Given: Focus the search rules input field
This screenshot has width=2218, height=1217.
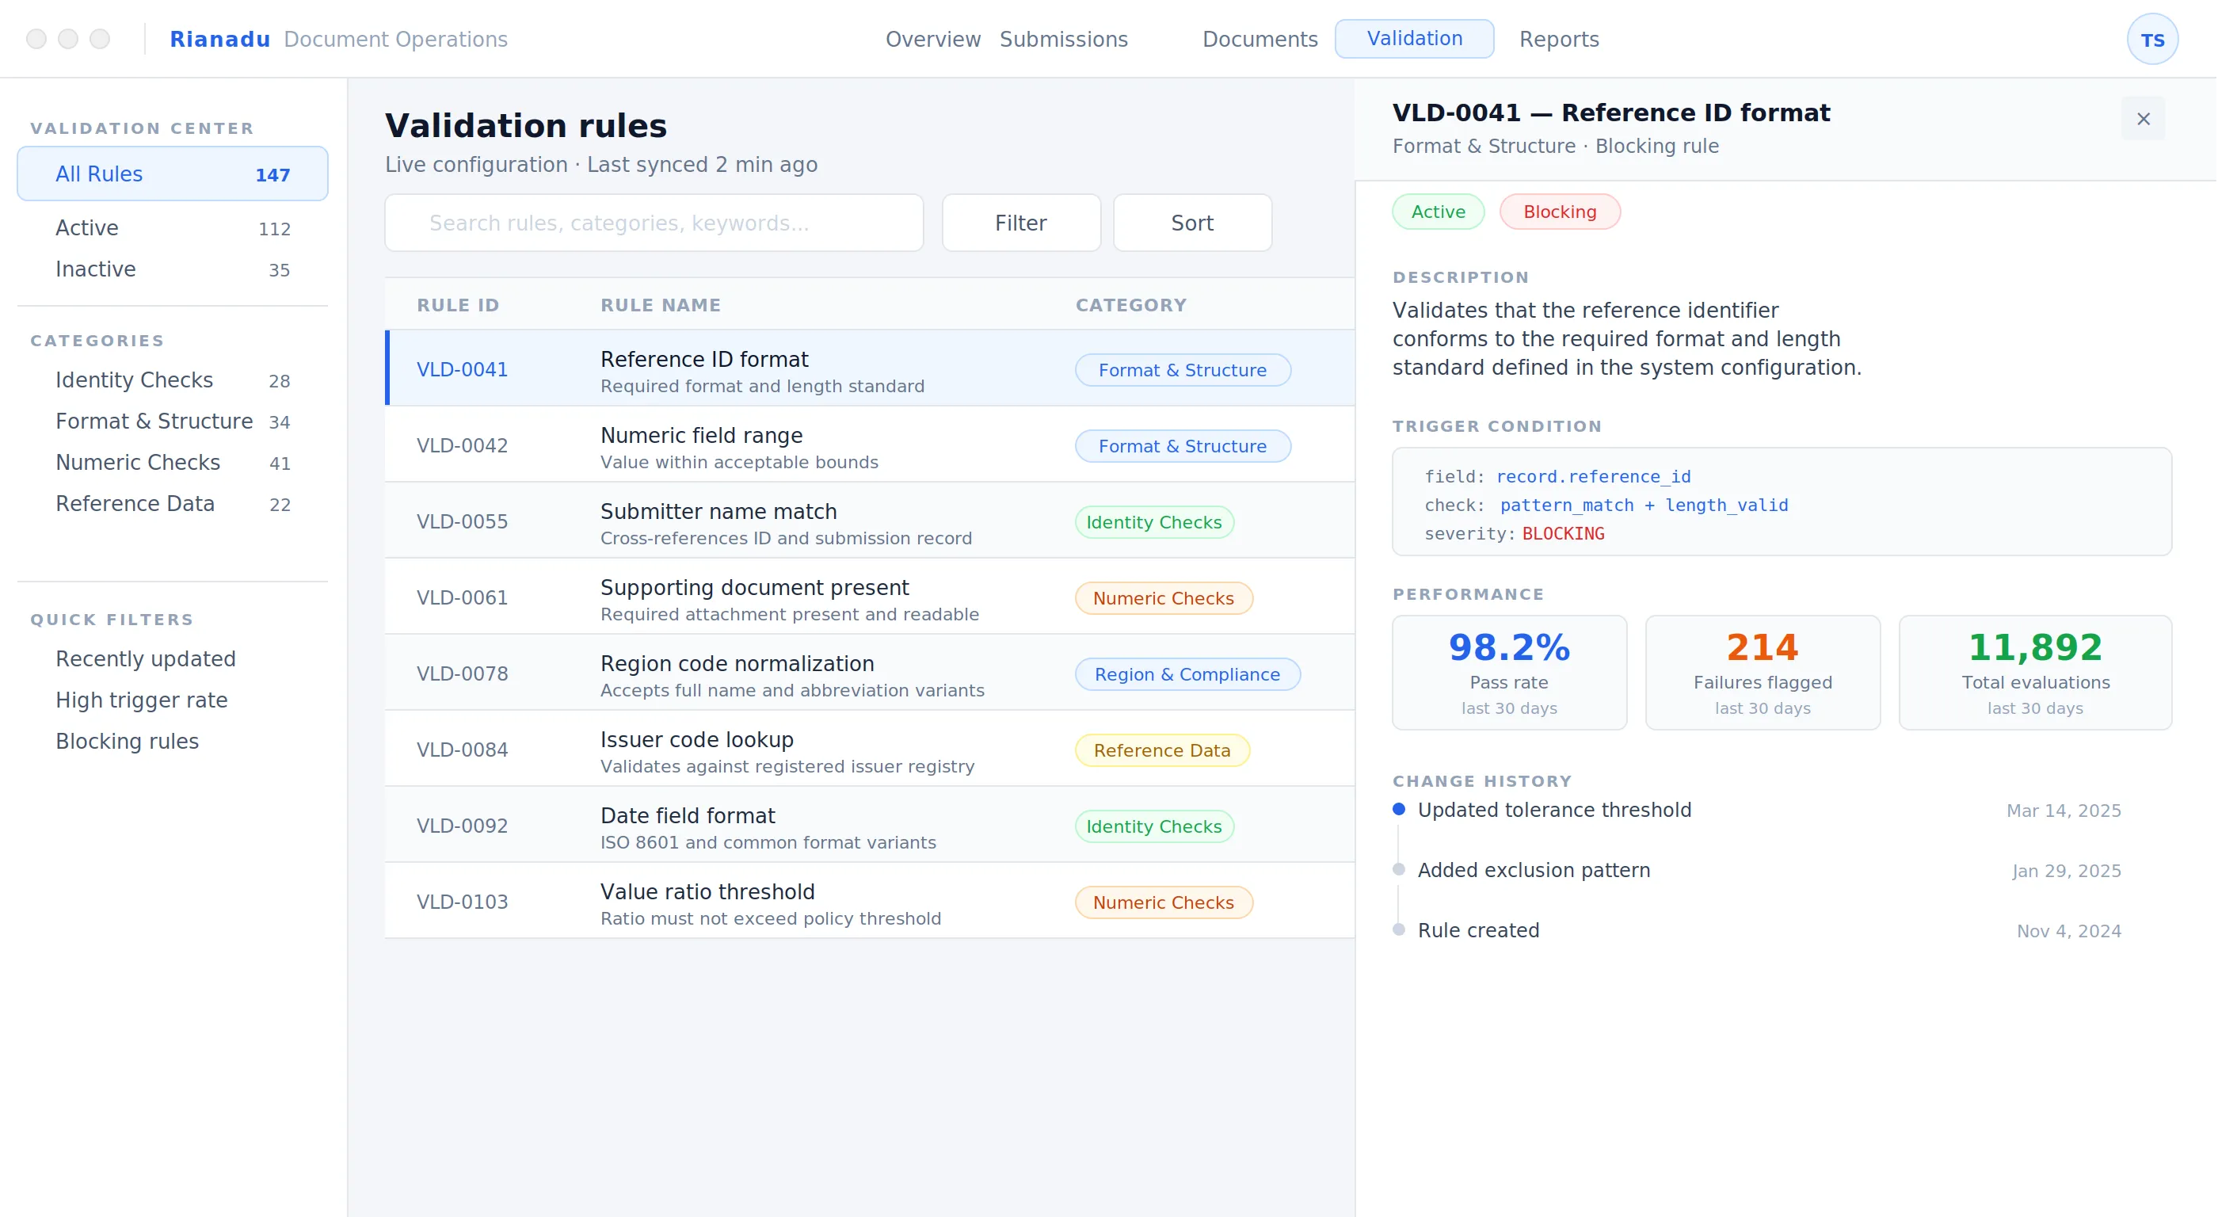Looking at the screenshot, I should coord(654,223).
